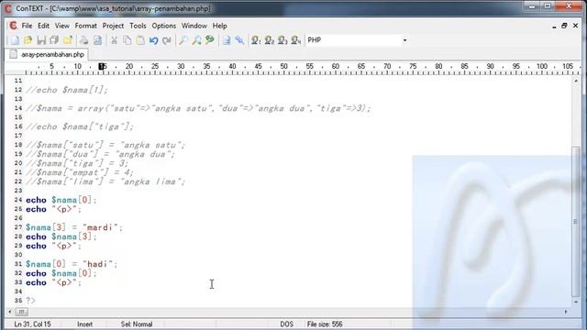Click the vertical scrollbar thumb
This screenshot has width=587, height=330.
(x=576, y=221)
